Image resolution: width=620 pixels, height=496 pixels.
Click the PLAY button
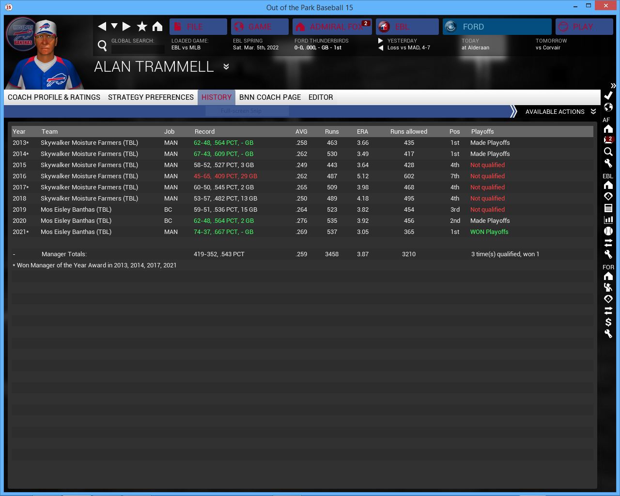584,27
